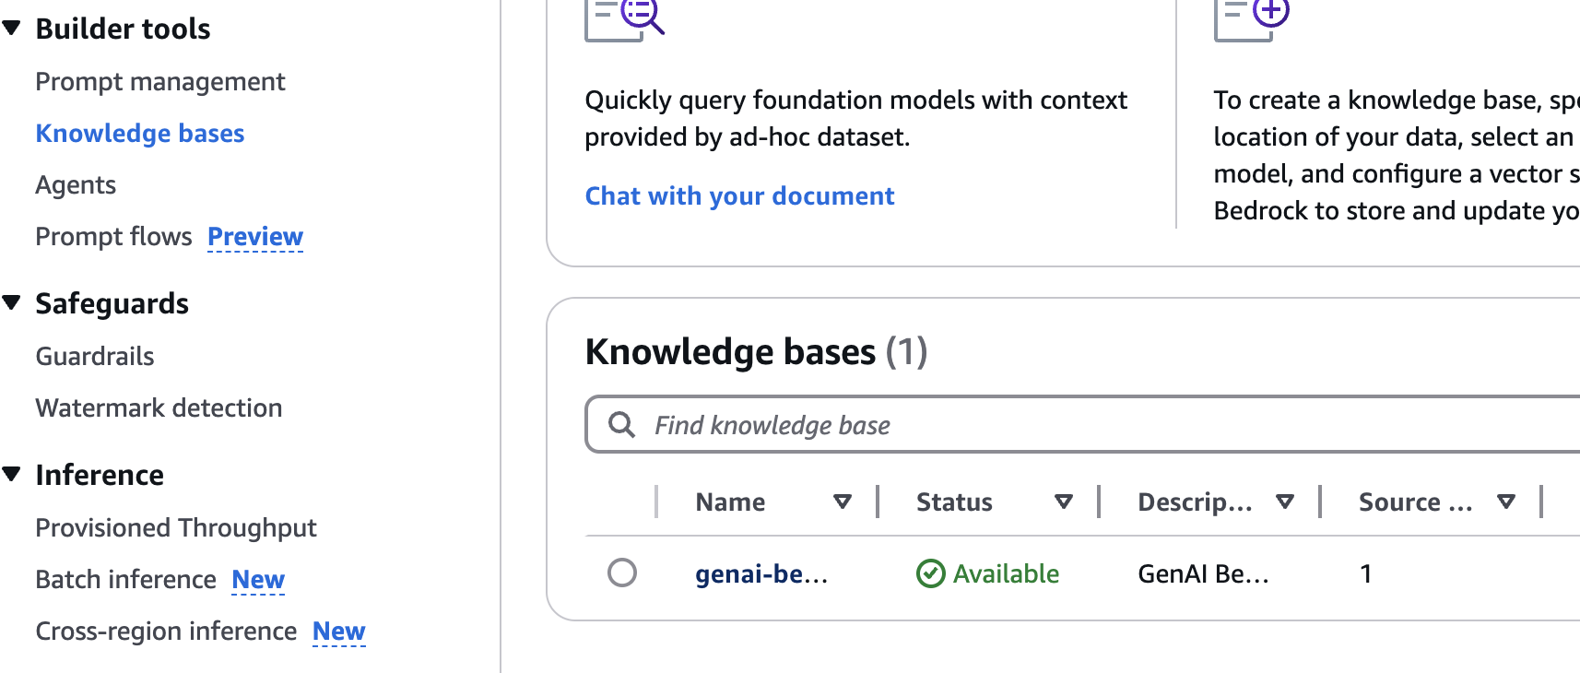Collapse the Builder tools section
The image size is (1580, 673).
point(12,29)
